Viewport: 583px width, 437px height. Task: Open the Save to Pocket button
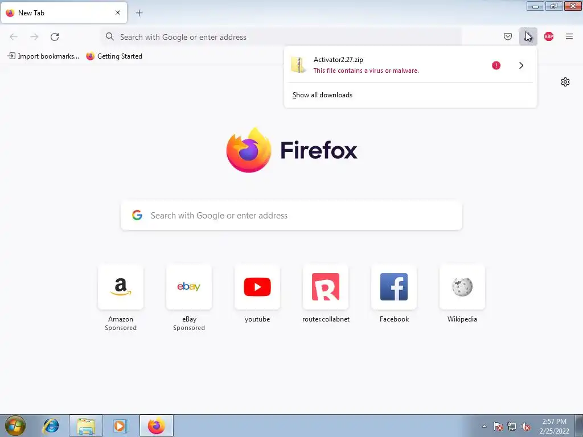coord(507,36)
